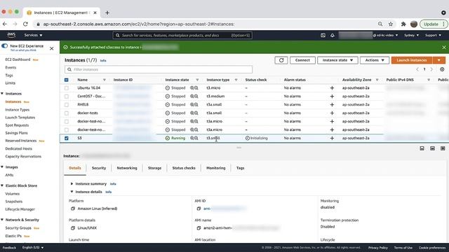Go to next table page
Image resolution: width=449 pixels, height=252 pixels.
click(x=431, y=69)
